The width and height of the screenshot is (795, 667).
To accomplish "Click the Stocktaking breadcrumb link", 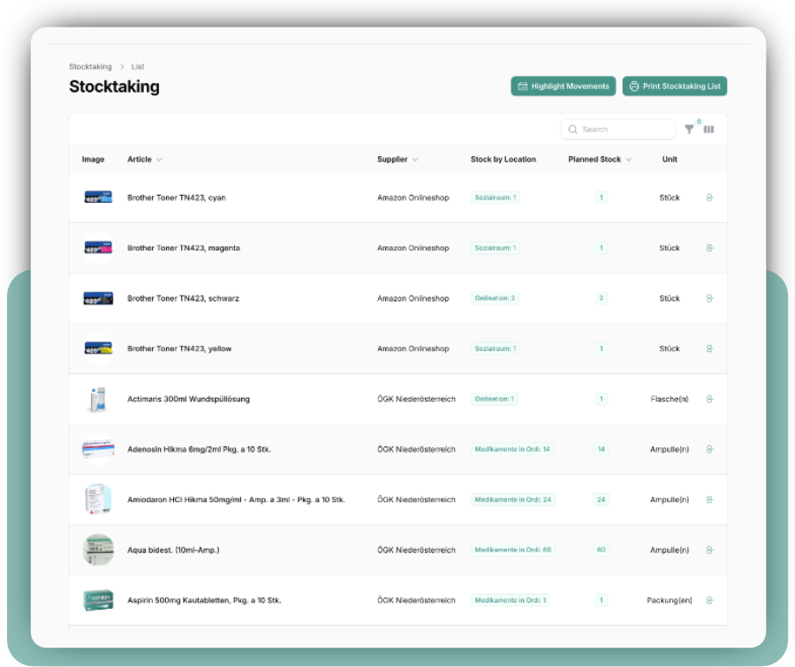I will (90, 67).
